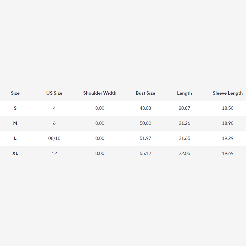The width and height of the screenshot is (246, 246).
Task: Select the S size row label
Action: (x=15, y=108)
